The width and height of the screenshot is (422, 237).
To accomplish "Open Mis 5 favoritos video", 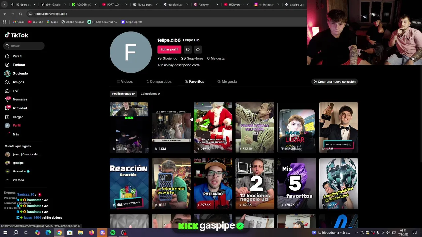I will tap(296, 184).
